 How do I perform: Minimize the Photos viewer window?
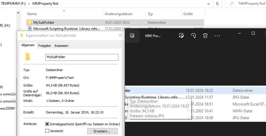tap(240, 33)
